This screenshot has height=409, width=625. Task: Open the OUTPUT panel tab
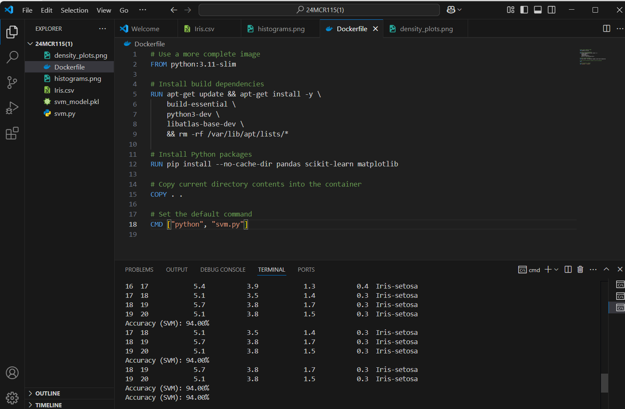(177, 270)
